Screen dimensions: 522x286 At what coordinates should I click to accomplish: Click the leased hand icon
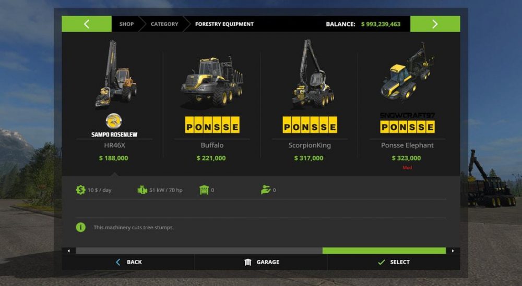(265, 190)
